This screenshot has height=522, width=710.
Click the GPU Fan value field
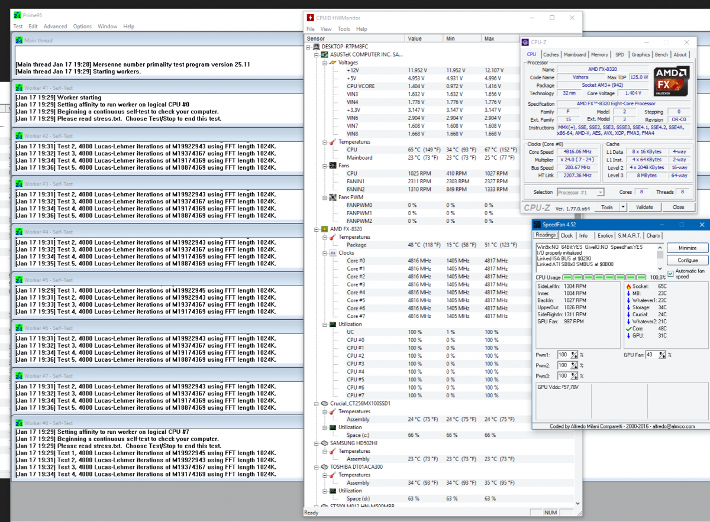coord(652,355)
